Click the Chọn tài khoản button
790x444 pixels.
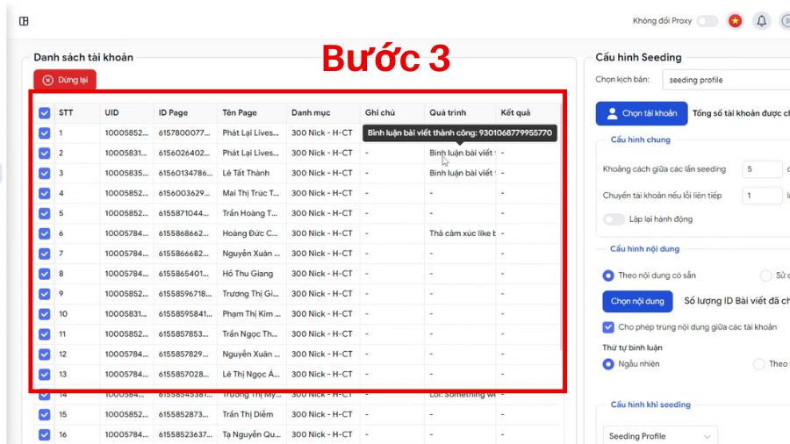642,113
